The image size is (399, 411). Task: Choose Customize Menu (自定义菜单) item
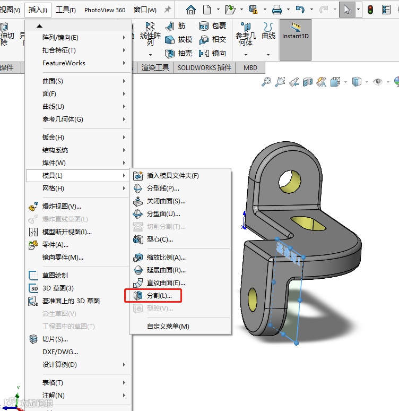coord(180,327)
